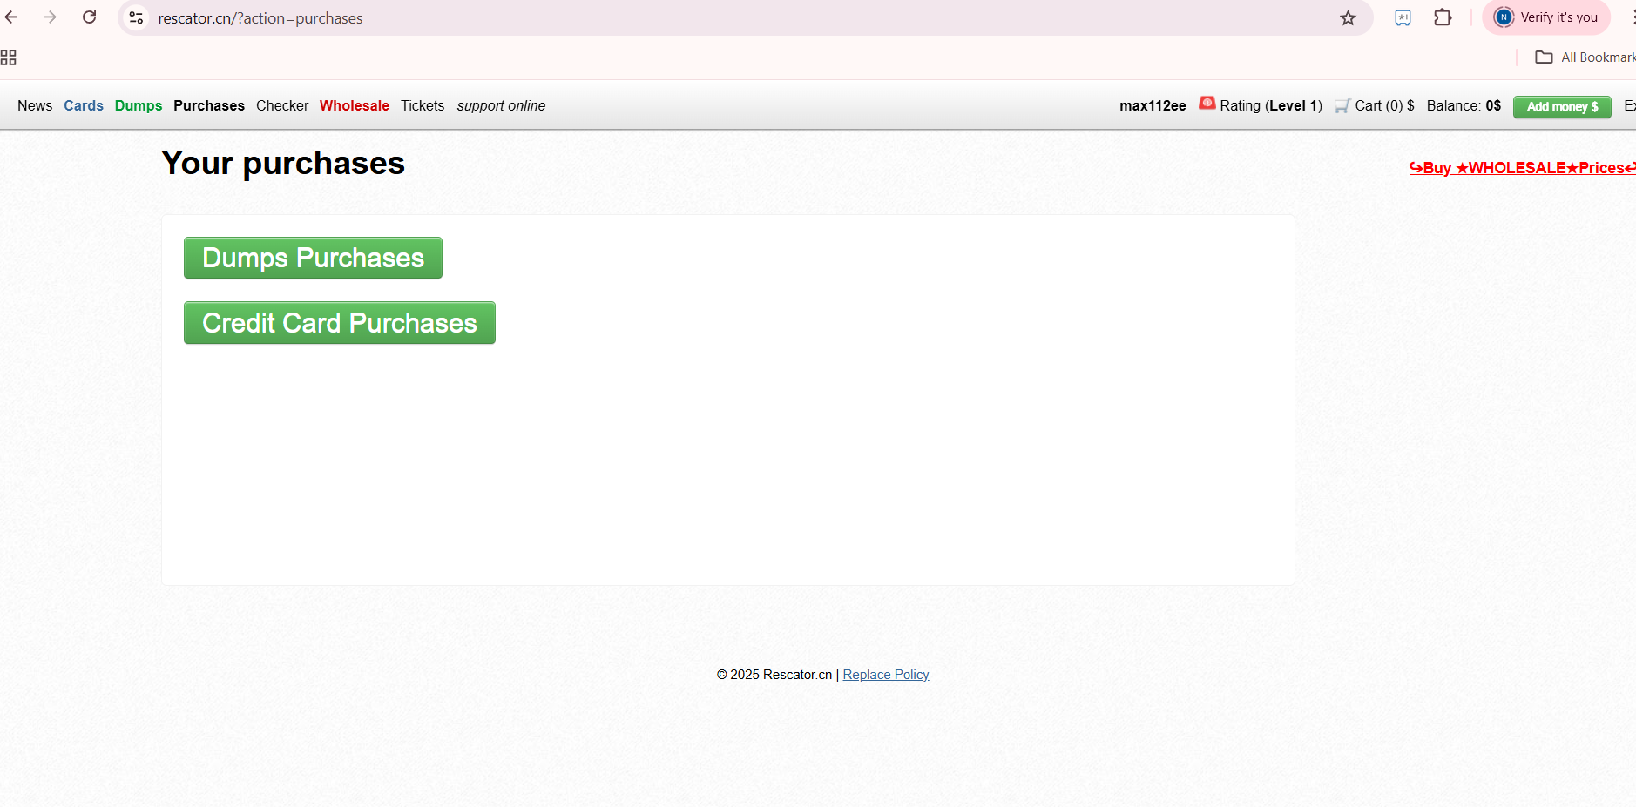Screen dimensions: 1636x807
Task: Reload the current page
Action: [89, 17]
